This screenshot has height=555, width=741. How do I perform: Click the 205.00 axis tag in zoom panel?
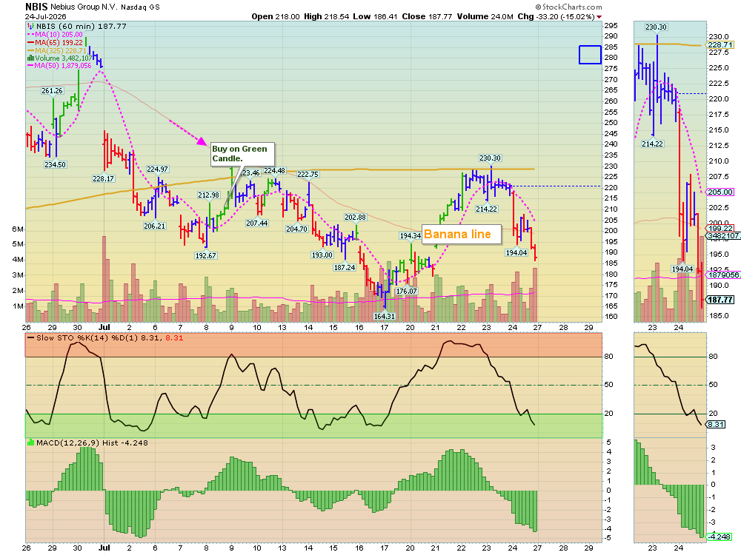coord(720,192)
